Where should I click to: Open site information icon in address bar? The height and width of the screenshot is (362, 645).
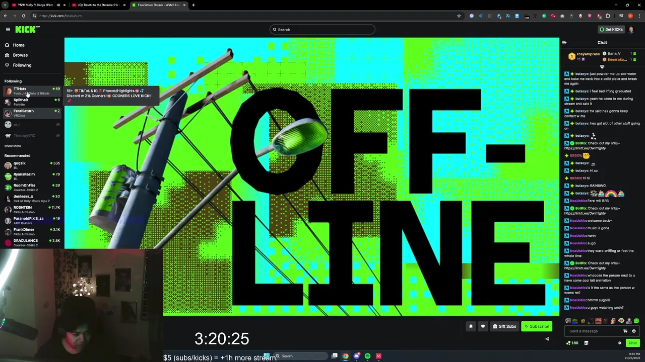tap(35, 16)
